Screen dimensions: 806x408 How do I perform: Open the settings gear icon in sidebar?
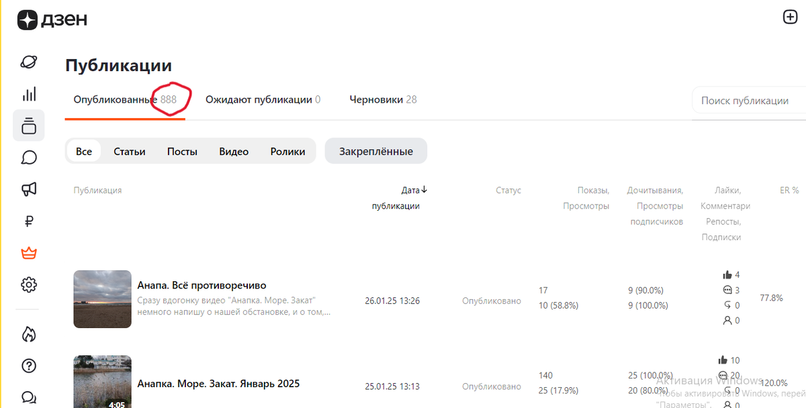coord(29,285)
